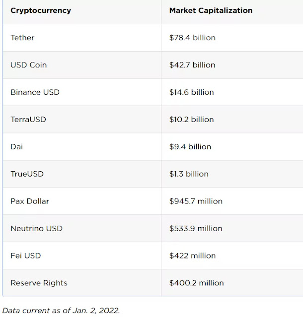This screenshot has height=317, width=303.
Task: Select the TerraUSD cell
Action: (28, 120)
